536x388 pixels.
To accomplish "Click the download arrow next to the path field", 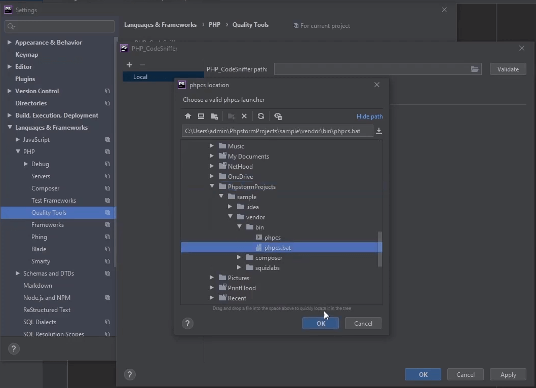I will click(378, 131).
